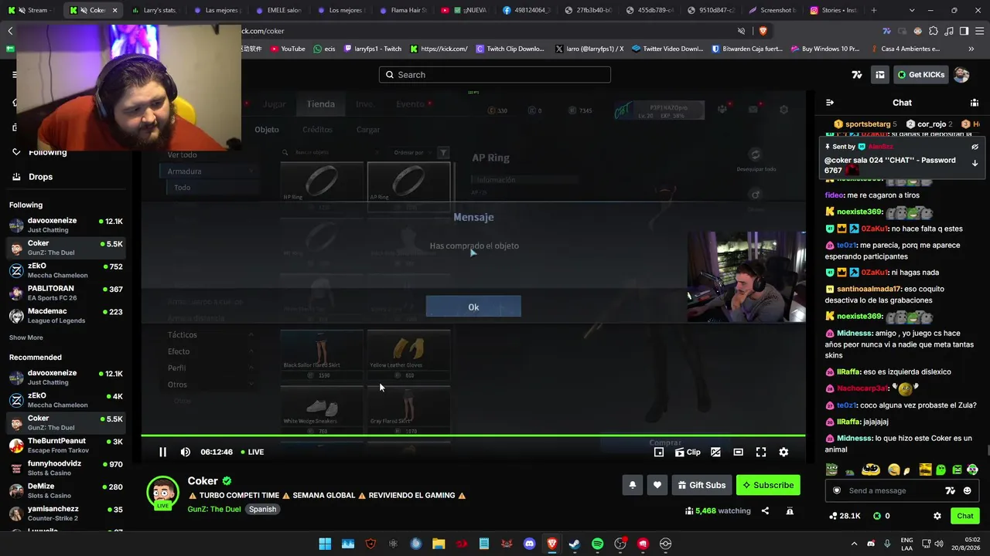990x556 pixels.
Task: Open Macdemac in Following list
Action: point(66,316)
